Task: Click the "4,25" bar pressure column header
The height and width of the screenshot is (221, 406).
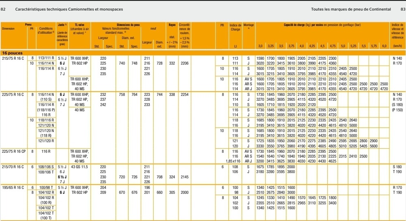Action: [x=312, y=46]
